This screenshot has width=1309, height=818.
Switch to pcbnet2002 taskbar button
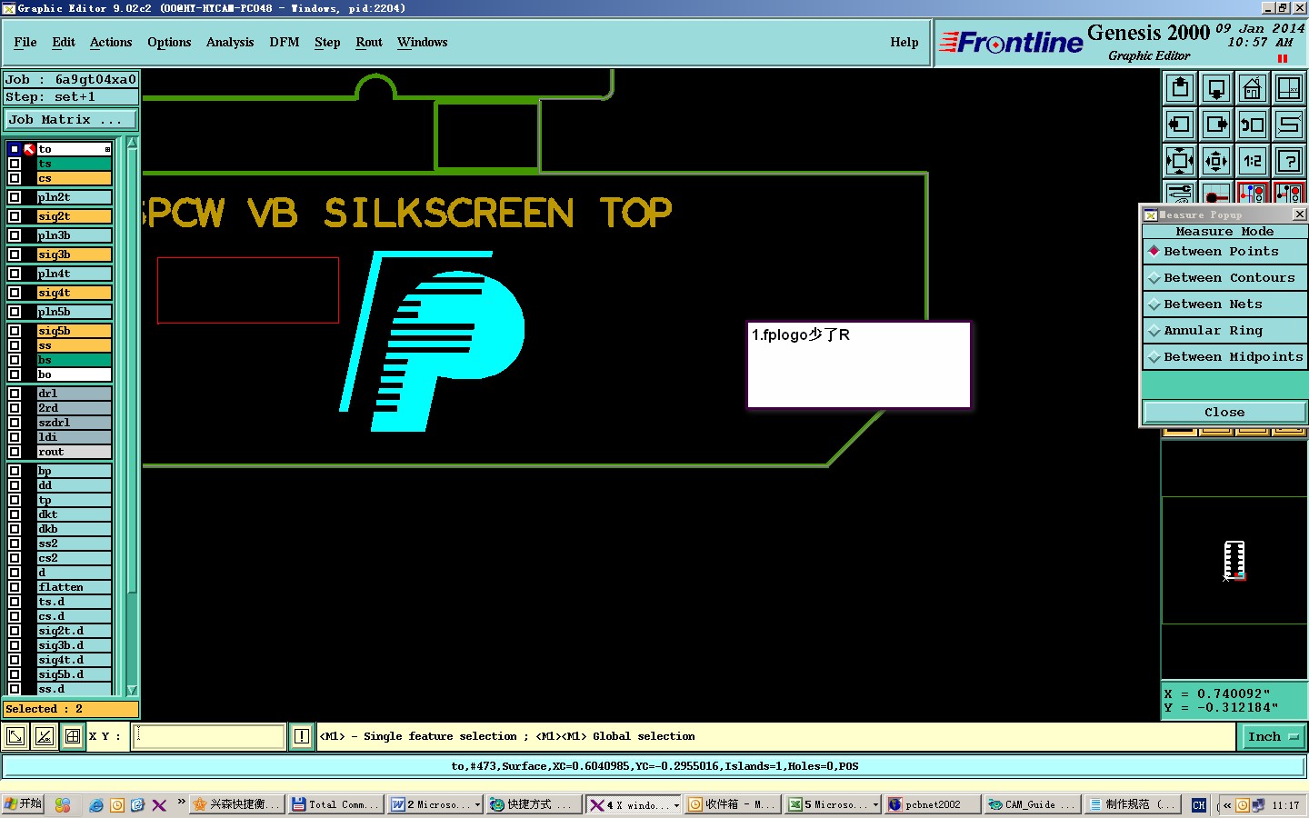pos(934,805)
